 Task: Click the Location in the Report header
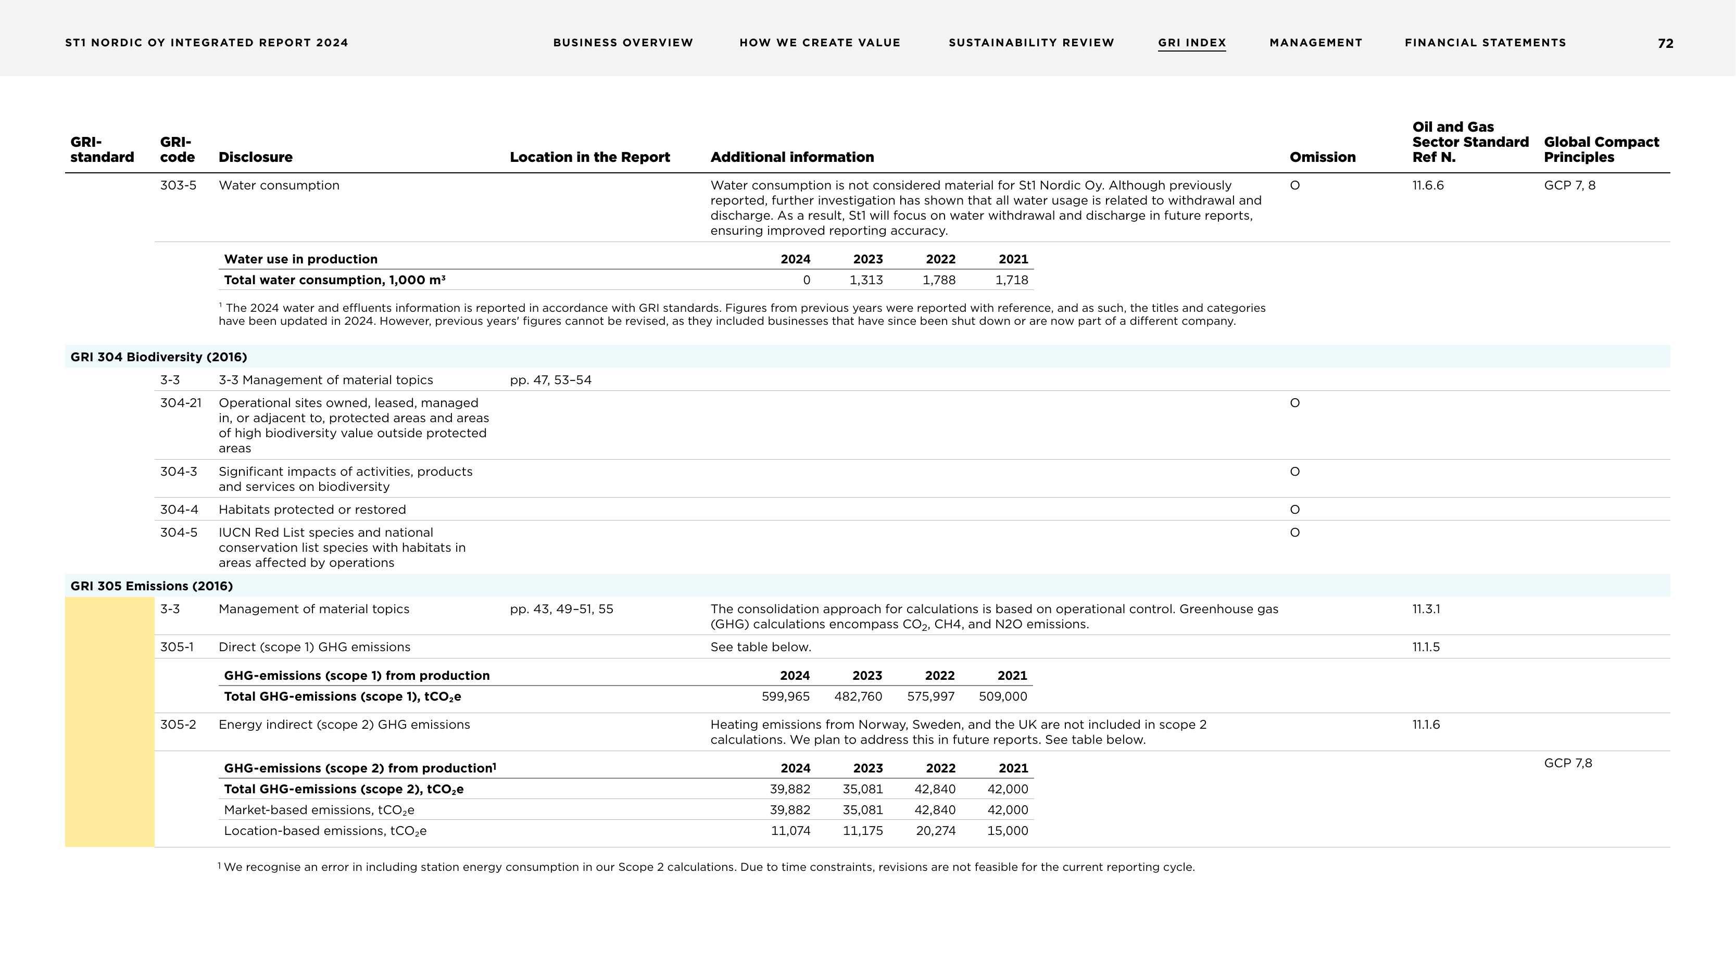tap(589, 157)
